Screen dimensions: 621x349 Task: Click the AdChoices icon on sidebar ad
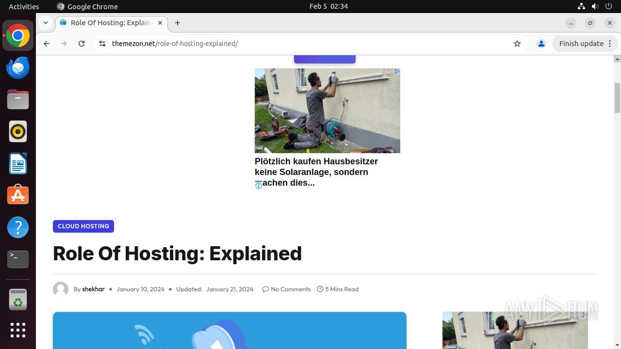(585, 315)
